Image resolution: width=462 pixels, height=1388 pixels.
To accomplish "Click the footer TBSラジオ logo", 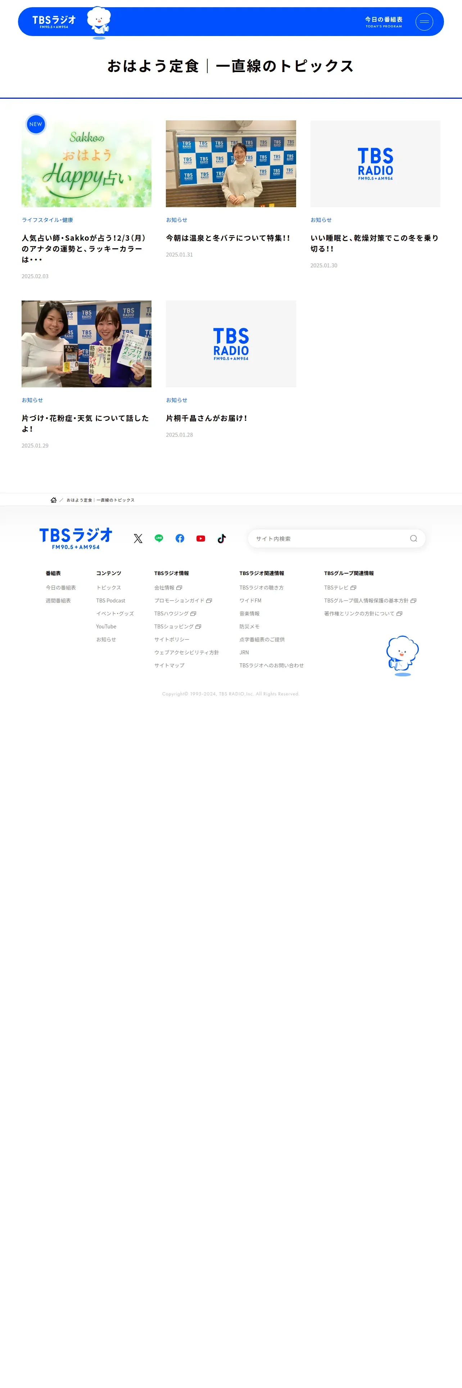I will click(x=76, y=538).
